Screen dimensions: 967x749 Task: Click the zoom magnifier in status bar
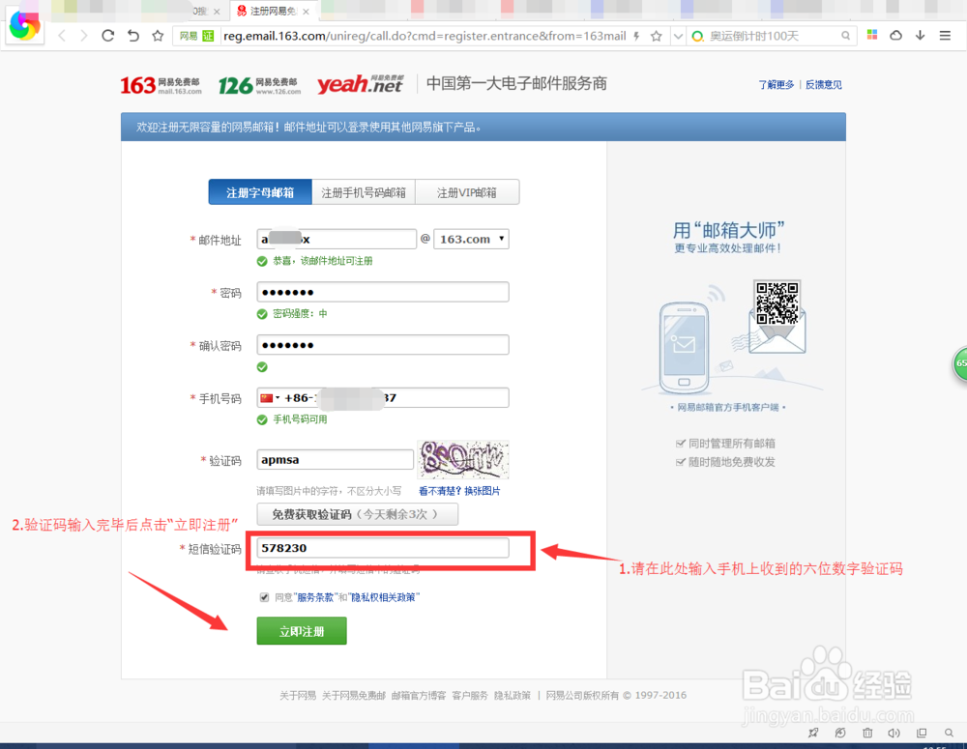pyautogui.click(x=950, y=733)
